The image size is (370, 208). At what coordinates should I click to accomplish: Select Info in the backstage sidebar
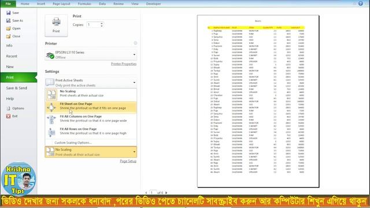pos(9,46)
